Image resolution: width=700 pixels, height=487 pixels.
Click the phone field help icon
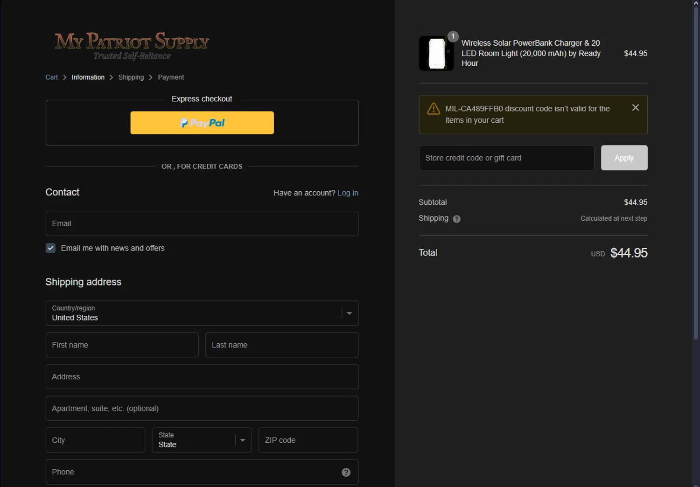click(x=346, y=472)
